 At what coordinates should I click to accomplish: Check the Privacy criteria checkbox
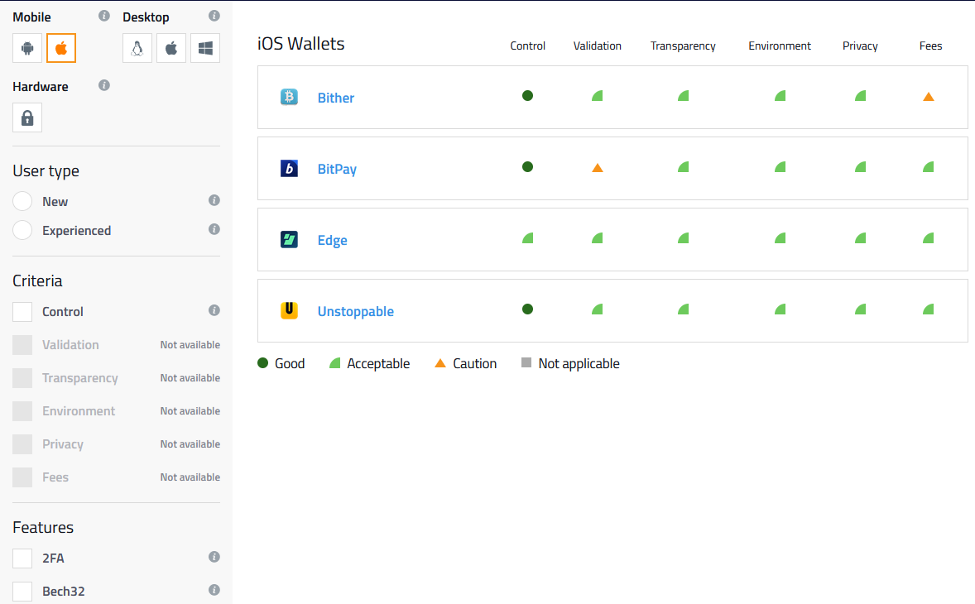click(x=22, y=444)
